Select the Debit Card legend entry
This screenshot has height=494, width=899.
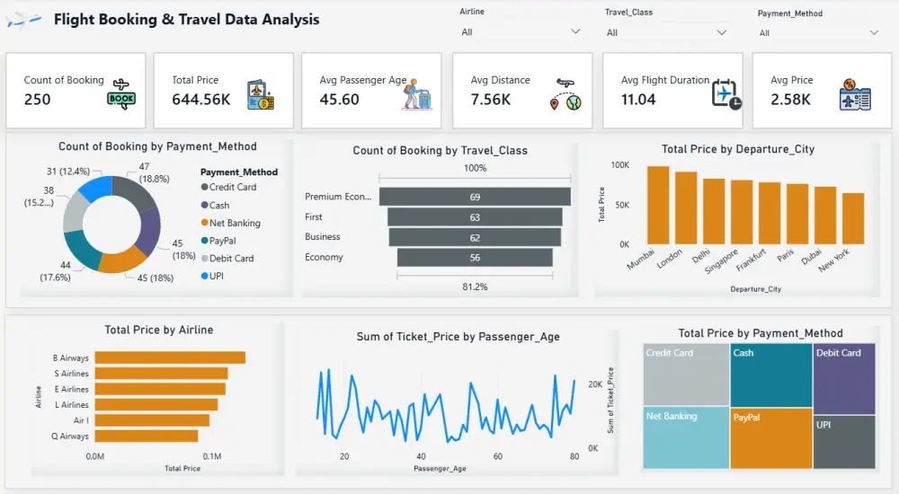coord(227,259)
